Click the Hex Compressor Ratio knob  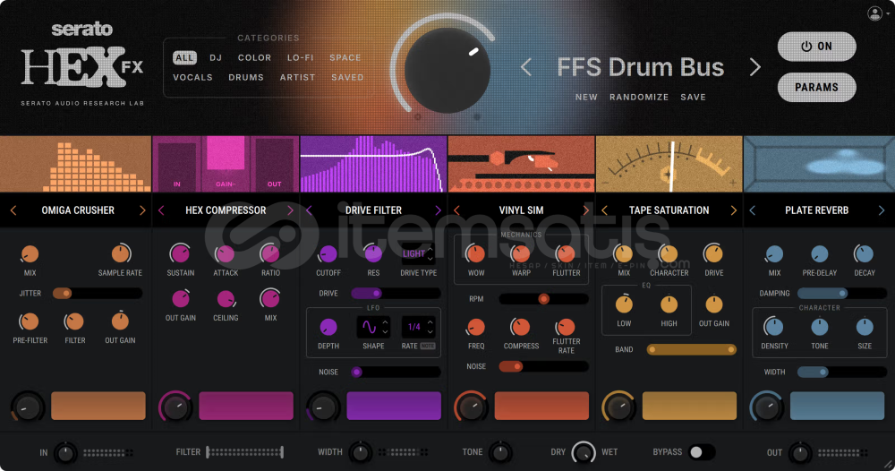click(x=270, y=254)
